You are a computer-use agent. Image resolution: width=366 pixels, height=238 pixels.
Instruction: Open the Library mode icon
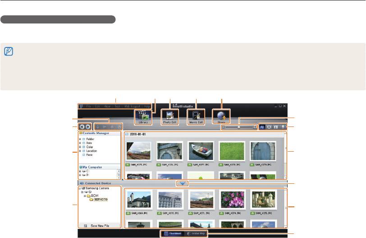point(143,117)
